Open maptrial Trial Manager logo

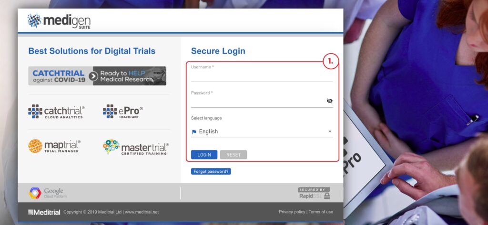pos(54,146)
